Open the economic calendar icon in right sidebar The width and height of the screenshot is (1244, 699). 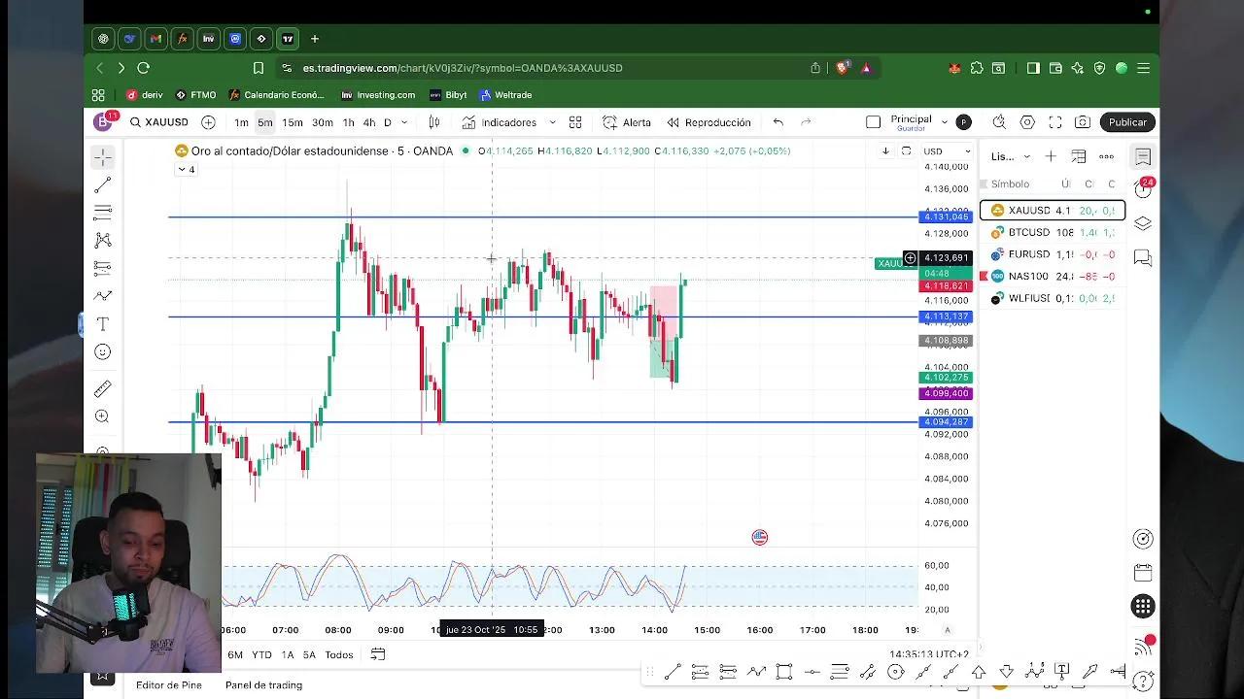[x=1143, y=573]
